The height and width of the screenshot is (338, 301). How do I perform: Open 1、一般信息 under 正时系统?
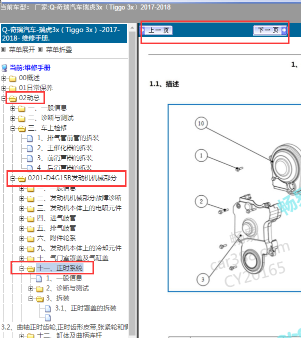click(x=64, y=278)
